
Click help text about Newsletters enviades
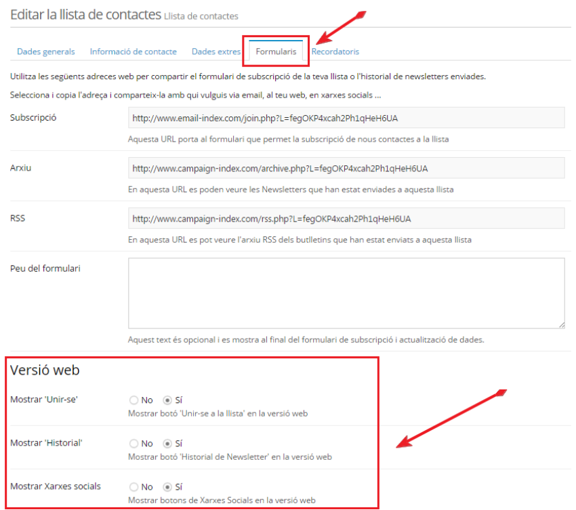291,190
